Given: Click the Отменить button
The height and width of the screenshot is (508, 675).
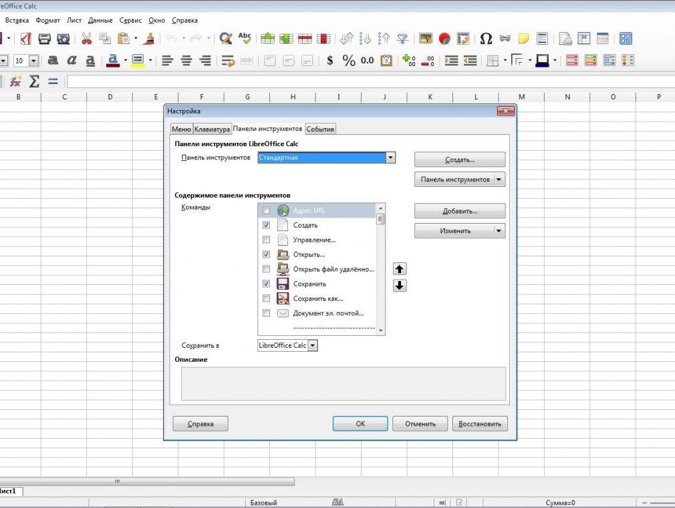Looking at the screenshot, I should (x=420, y=424).
